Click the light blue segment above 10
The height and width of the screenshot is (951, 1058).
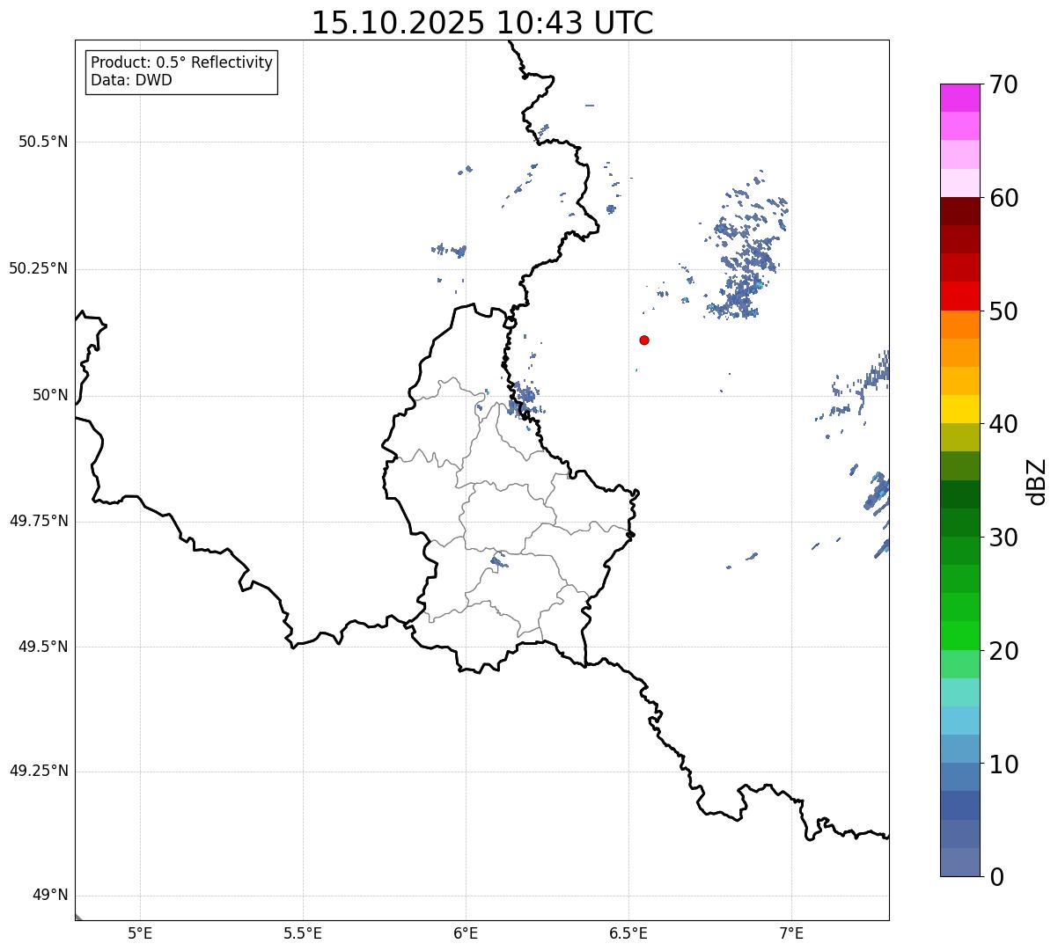[959, 721]
